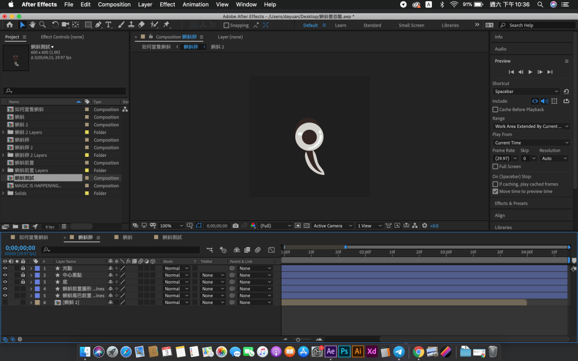Expand the 蝌蚪 2 Layers folder
This screenshot has height=361, width=578.
(x=3, y=133)
